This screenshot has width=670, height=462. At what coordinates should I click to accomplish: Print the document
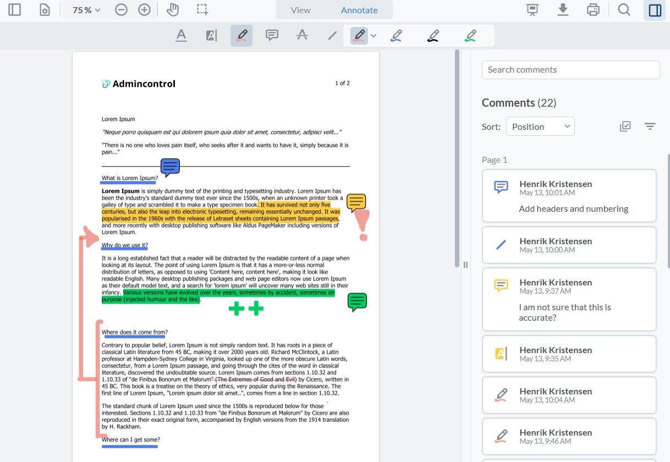tap(593, 10)
